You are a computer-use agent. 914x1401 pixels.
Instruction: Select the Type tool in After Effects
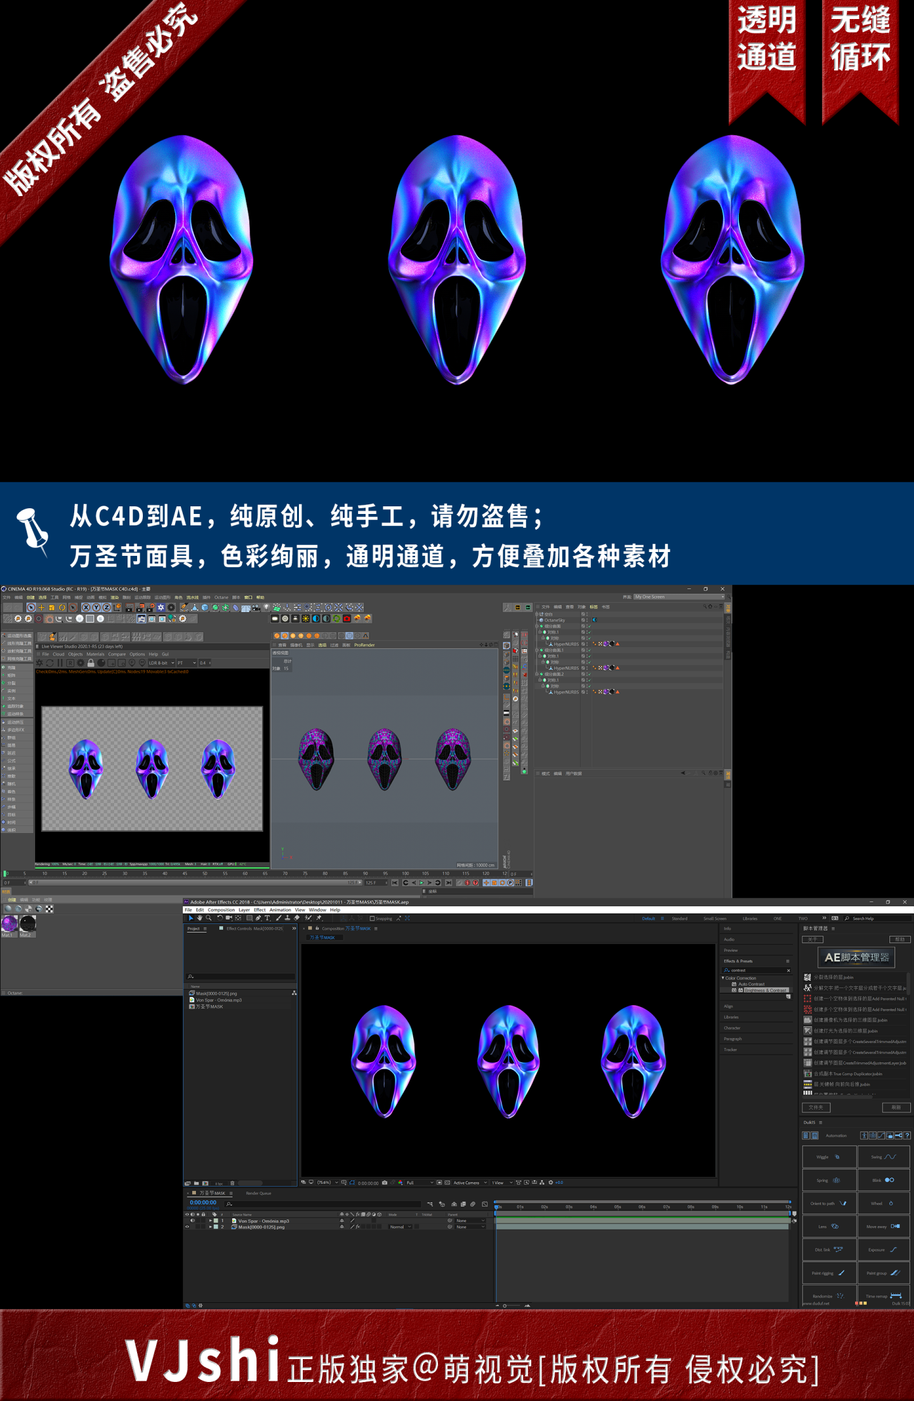[x=267, y=918]
